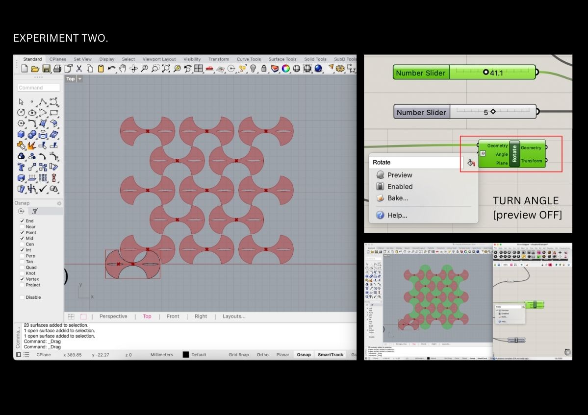The image size is (588, 415).
Task: Check the Disable osnap checkbox
Action: [22, 297]
